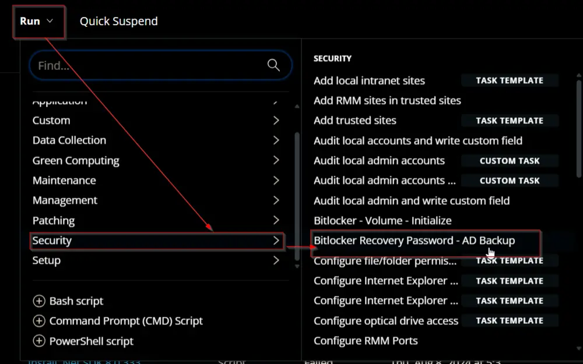Choose the Green Computing category
This screenshot has height=364, width=583.
[157, 161]
